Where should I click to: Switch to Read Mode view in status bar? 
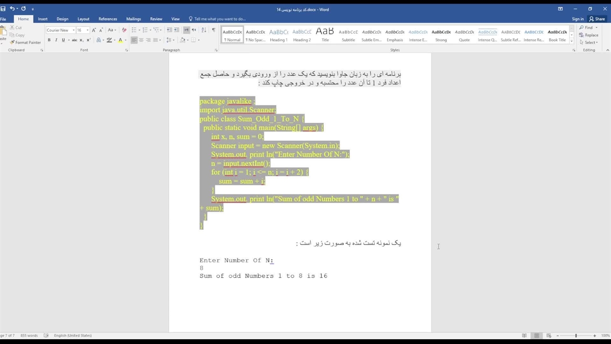click(524, 335)
